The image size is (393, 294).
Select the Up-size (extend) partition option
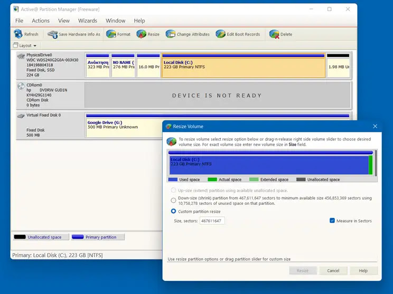pyautogui.click(x=173, y=191)
